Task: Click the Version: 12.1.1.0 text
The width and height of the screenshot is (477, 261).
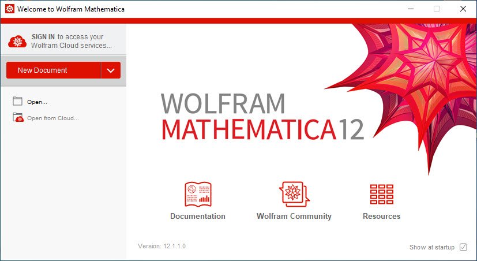Action: coord(161,246)
